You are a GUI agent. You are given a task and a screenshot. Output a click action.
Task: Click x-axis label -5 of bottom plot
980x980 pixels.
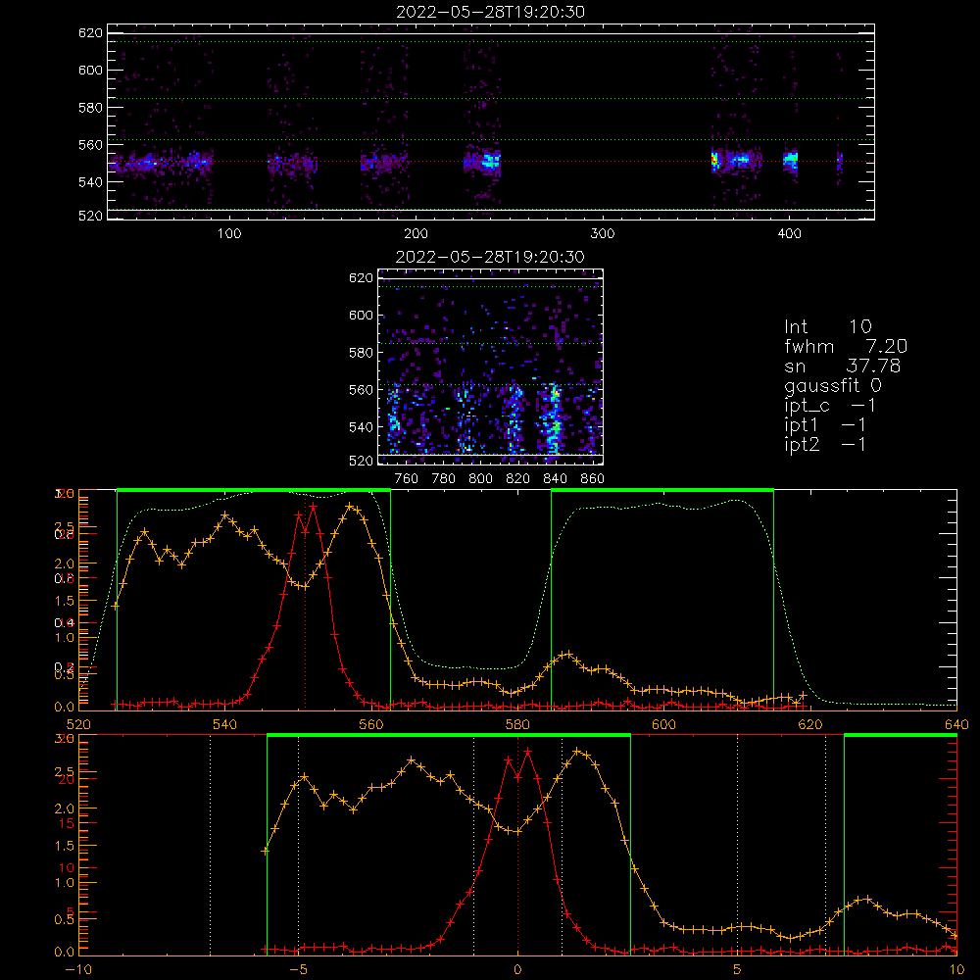pos(298,970)
